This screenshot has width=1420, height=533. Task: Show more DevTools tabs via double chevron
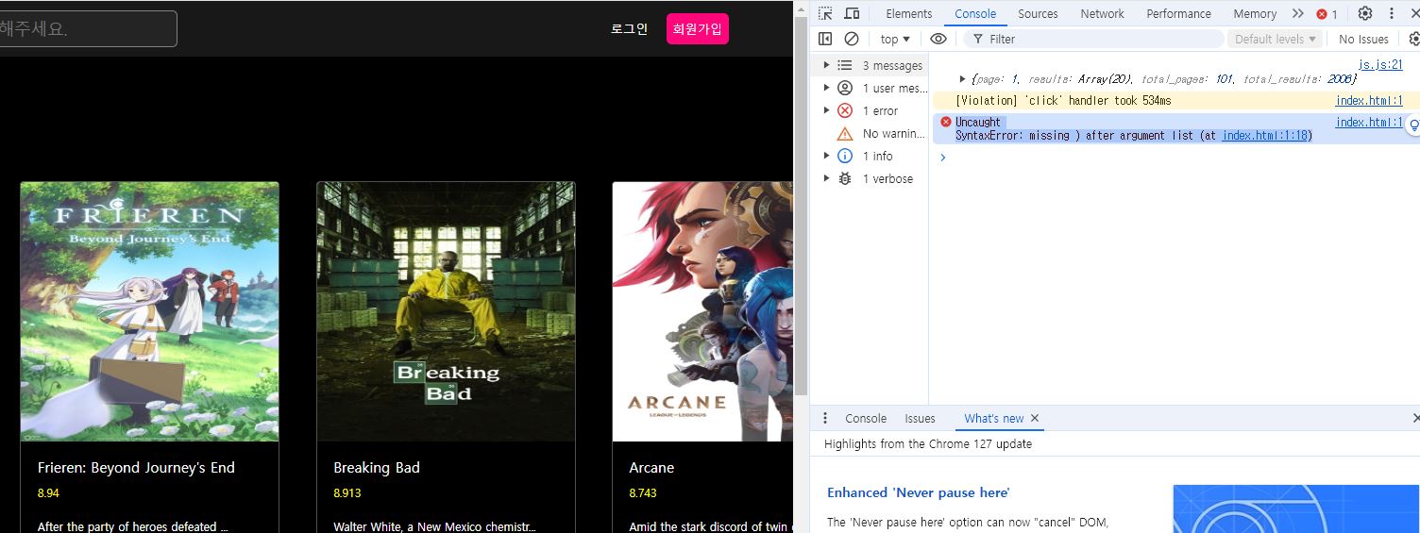(x=1297, y=13)
